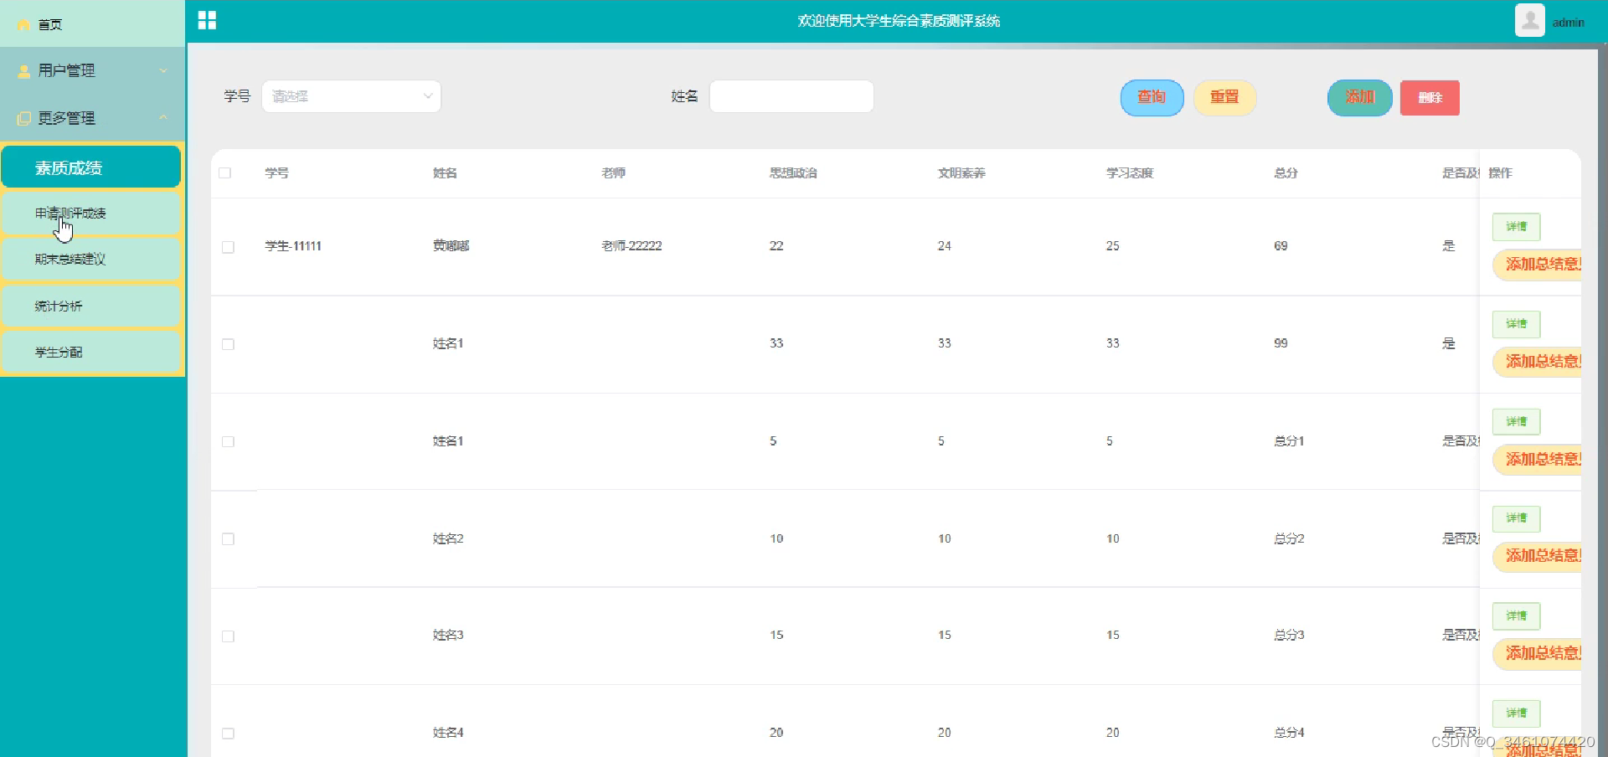Open 详情 for the 学生-11111 row
The image size is (1608, 757).
(x=1516, y=227)
